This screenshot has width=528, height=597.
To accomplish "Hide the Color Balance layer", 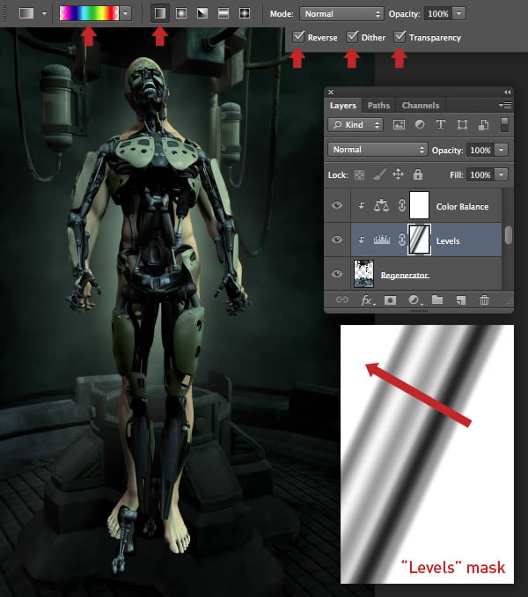I will [x=337, y=205].
